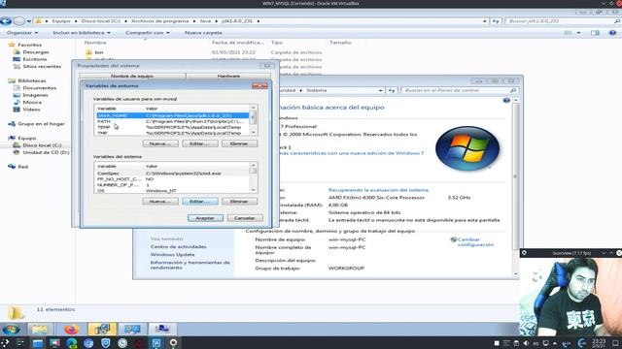Select the highlighted Control Panel taskbar button
This screenshot has height=349, width=622.
pos(102,329)
